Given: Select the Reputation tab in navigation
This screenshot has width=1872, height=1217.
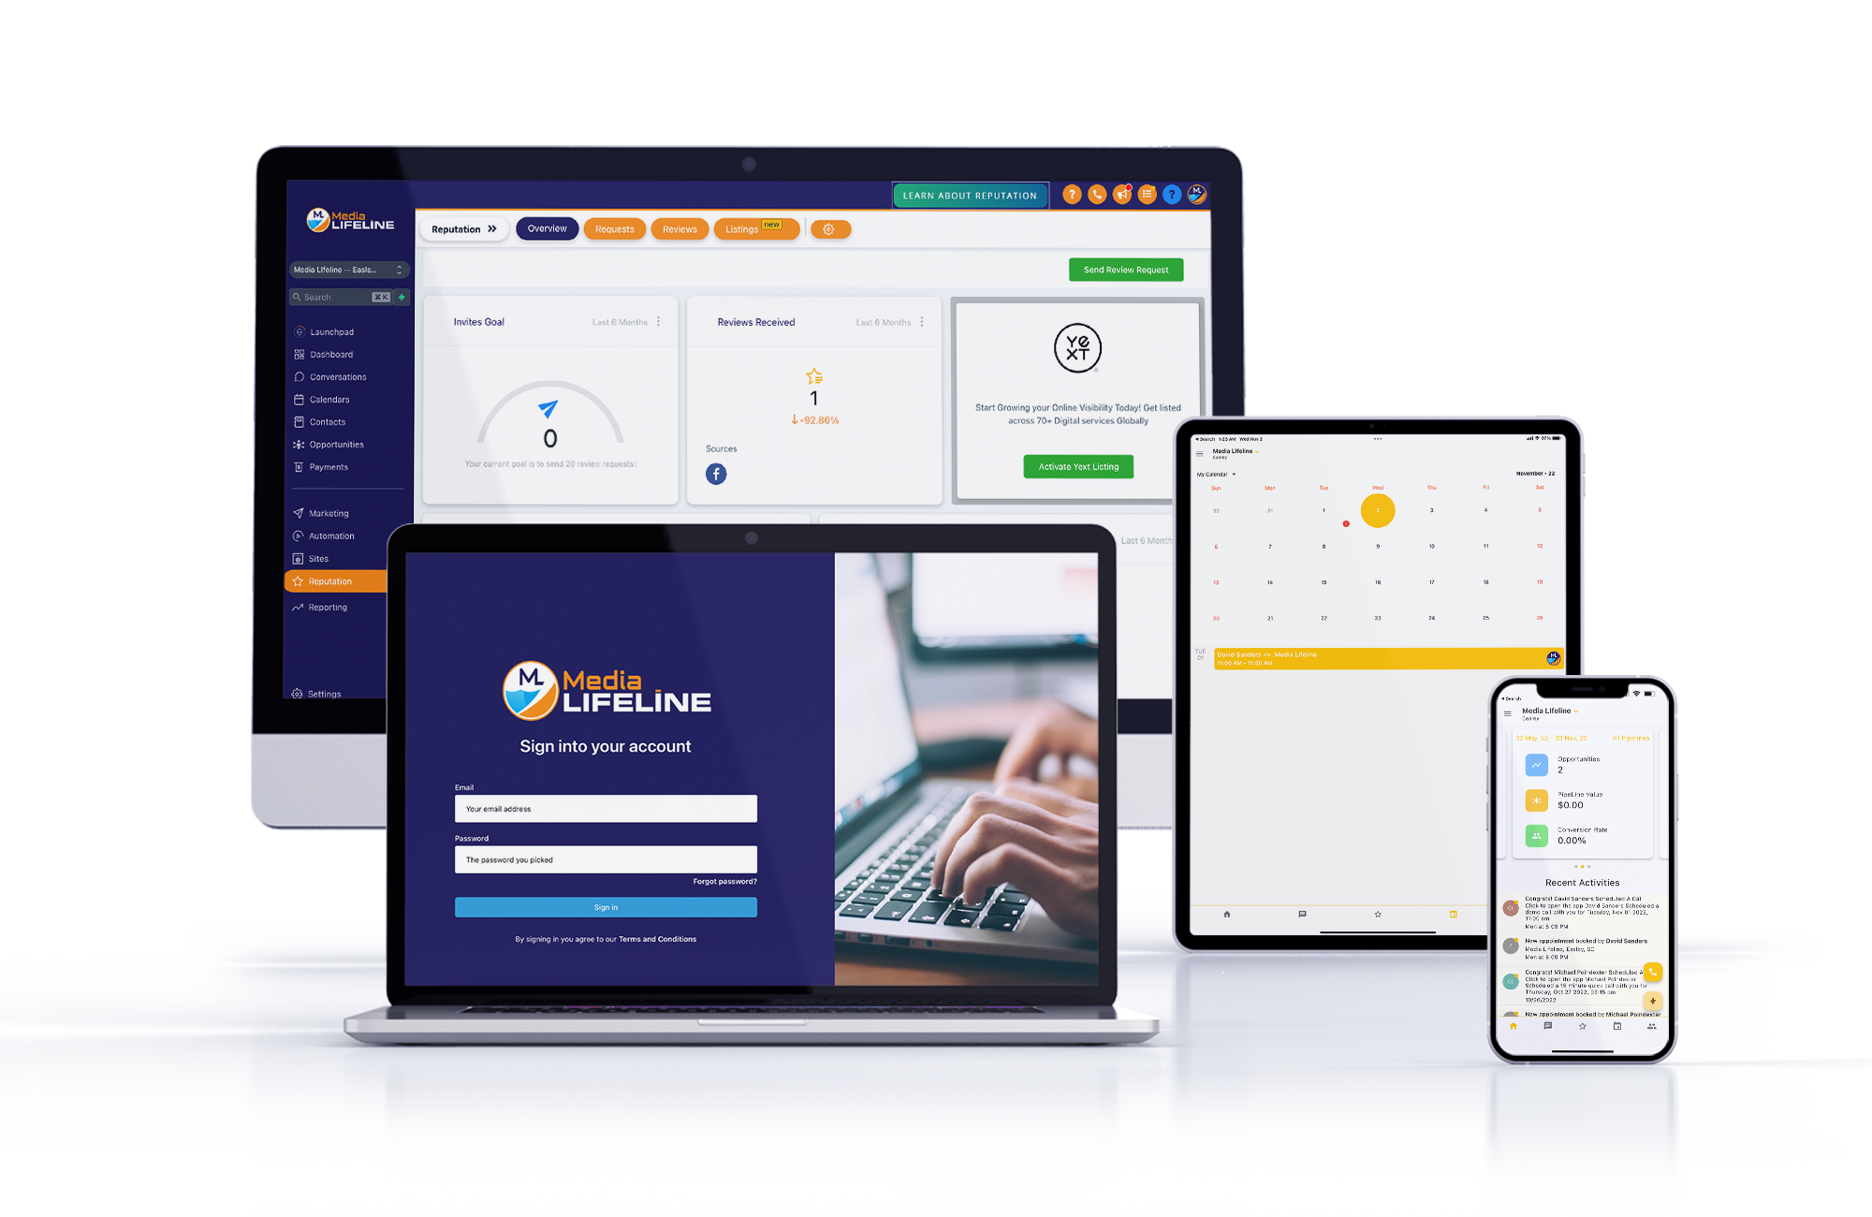Looking at the screenshot, I should pyautogui.click(x=339, y=579).
